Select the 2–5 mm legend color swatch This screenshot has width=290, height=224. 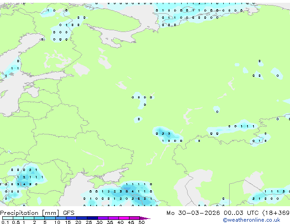tap(39, 218)
